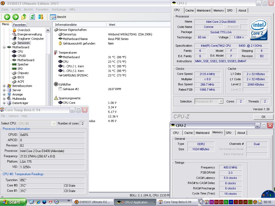275x206 pixels.
Task: Expand hidden system tray icons arrow
Action: tap(201, 202)
